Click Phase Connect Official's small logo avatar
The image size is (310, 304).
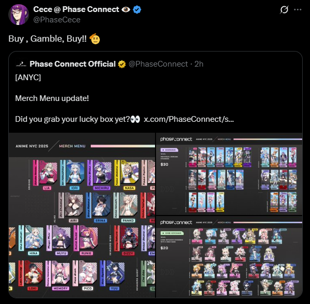tap(21, 64)
